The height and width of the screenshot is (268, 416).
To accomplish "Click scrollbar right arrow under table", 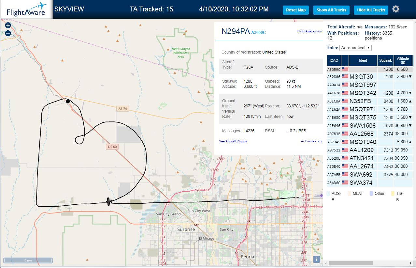I will coord(410,263).
